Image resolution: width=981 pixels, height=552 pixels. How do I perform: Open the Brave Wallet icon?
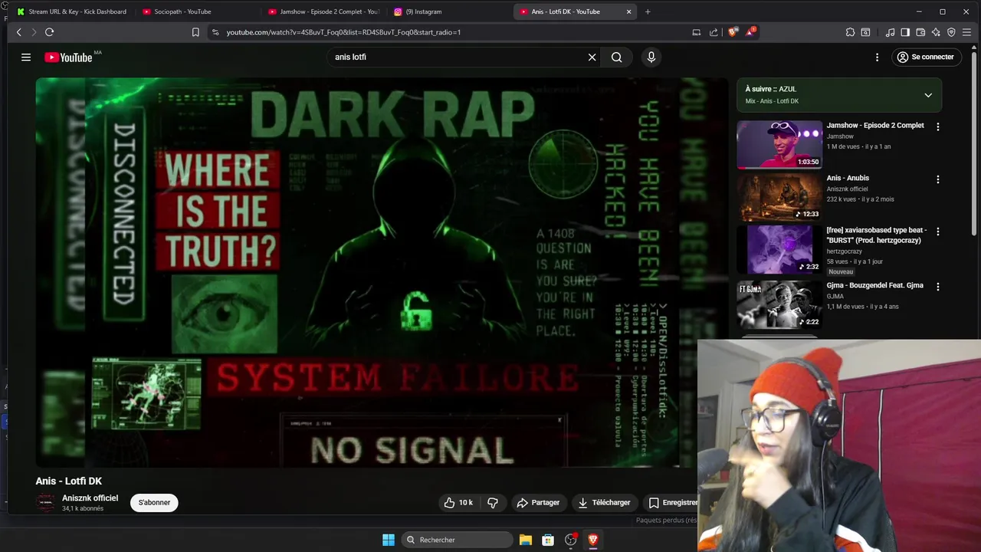[x=920, y=32]
